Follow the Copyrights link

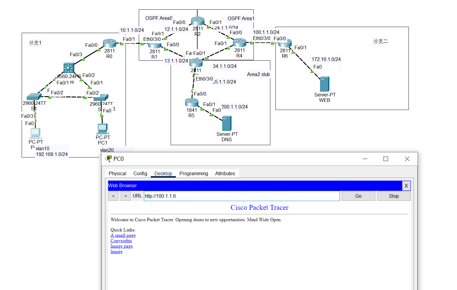click(121, 241)
